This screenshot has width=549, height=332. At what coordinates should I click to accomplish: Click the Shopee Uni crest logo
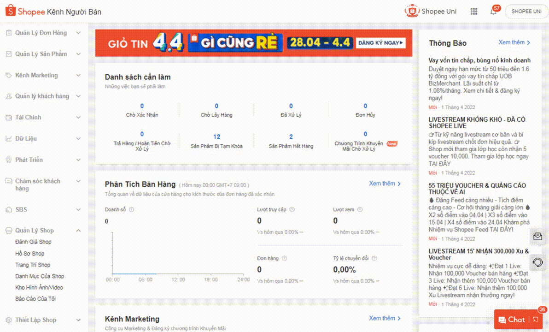[411, 11]
